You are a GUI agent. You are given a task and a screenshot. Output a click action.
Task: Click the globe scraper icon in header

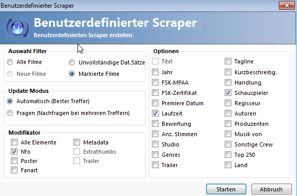tap(18, 28)
